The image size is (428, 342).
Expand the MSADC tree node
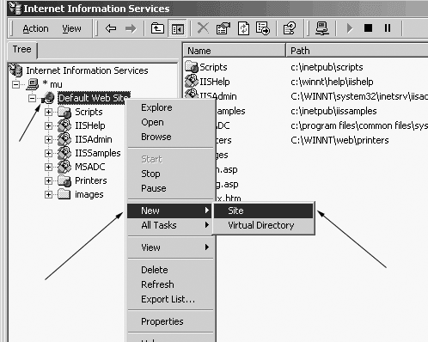pos(48,167)
